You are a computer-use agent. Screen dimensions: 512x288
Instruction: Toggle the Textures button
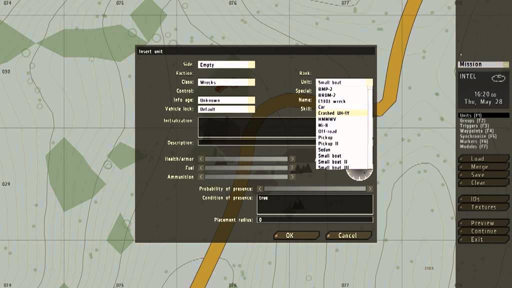pos(483,207)
